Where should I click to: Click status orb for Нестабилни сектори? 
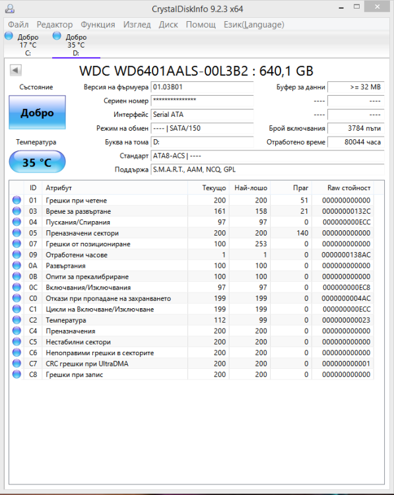pos(16,342)
